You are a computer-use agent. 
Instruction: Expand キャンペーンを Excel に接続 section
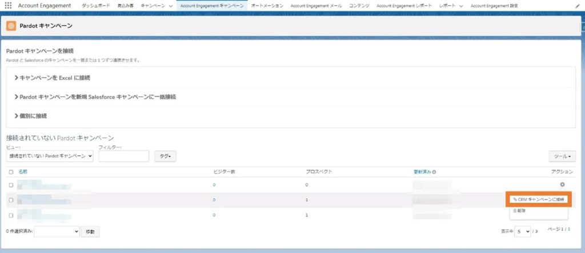(x=52, y=78)
